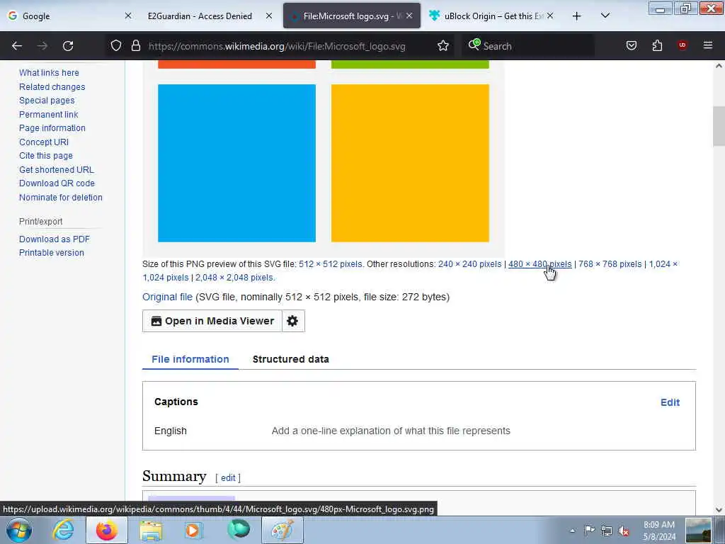This screenshot has width=725, height=544.
Task: Open the Extensions puzzle icon
Action: (657, 45)
